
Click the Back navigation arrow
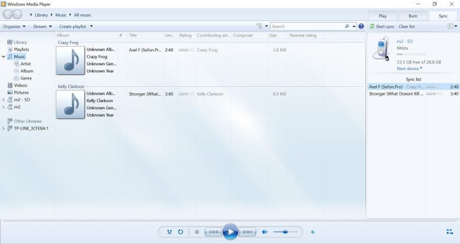pyautogui.click(x=8, y=14)
